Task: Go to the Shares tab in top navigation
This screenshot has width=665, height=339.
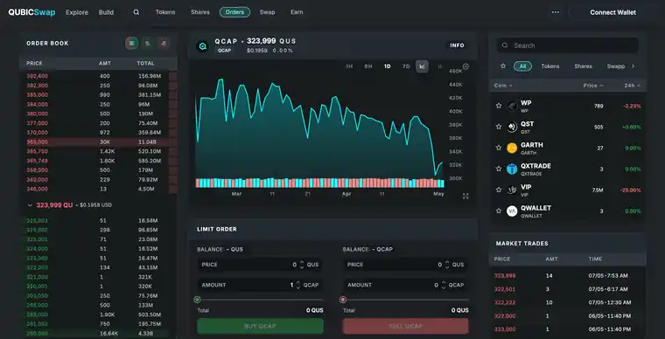Action: (x=200, y=12)
